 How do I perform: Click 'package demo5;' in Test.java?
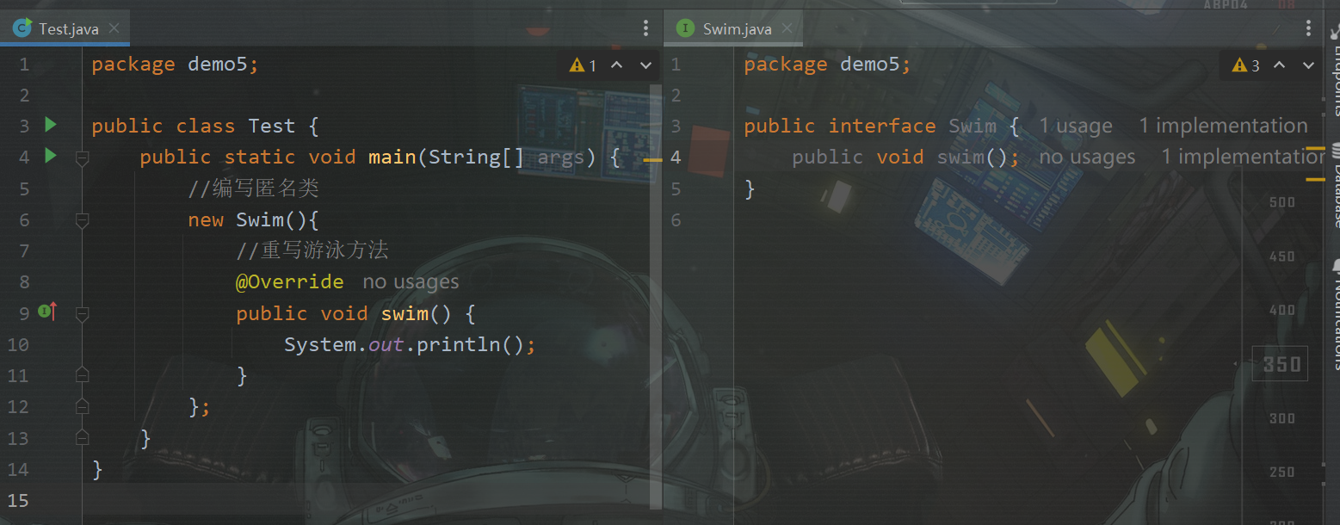point(175,64)
